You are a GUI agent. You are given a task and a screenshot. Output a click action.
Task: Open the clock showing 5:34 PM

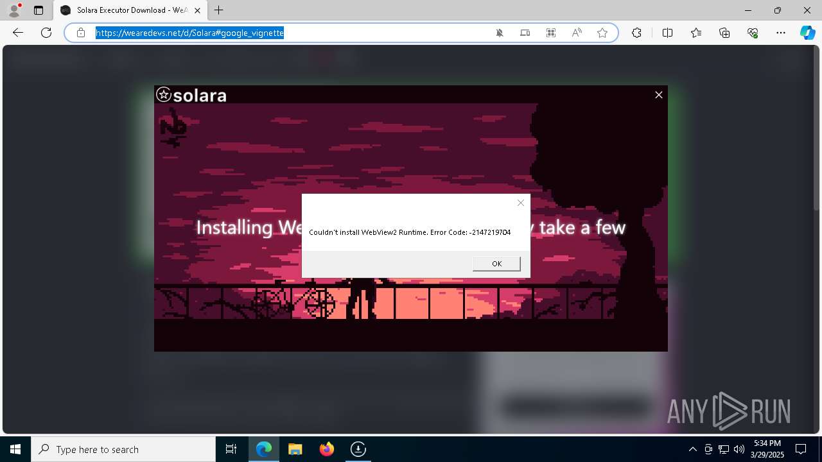click(x=767, y=449)
